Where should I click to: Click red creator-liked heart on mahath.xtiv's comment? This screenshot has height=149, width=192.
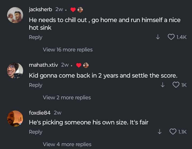click(79, 65)
